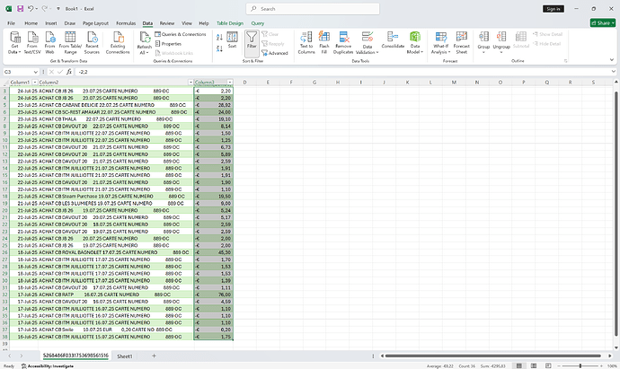Expand the formula bar
This screenshot has height=369, width=620.
(x=614, y=72)
